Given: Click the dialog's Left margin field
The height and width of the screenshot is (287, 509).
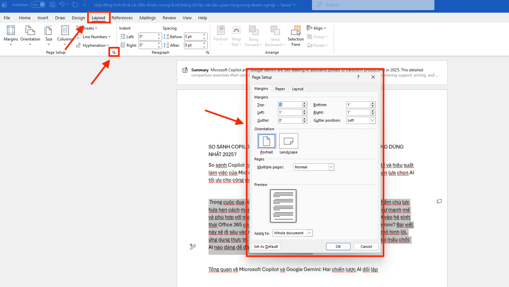Looking at the screenshot, I should pyautogui.click(x=290, y=112).
